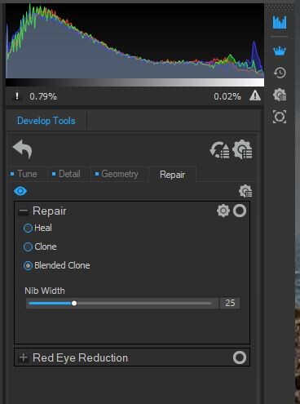
Task: Collapse the Repair group
Action: click(x=24, y=211)
